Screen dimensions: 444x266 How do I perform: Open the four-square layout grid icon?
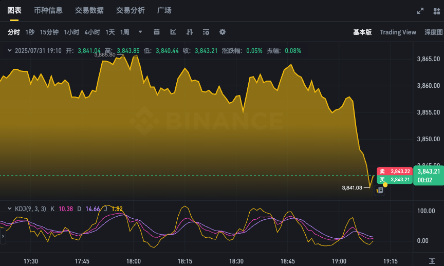click(437, 10)
